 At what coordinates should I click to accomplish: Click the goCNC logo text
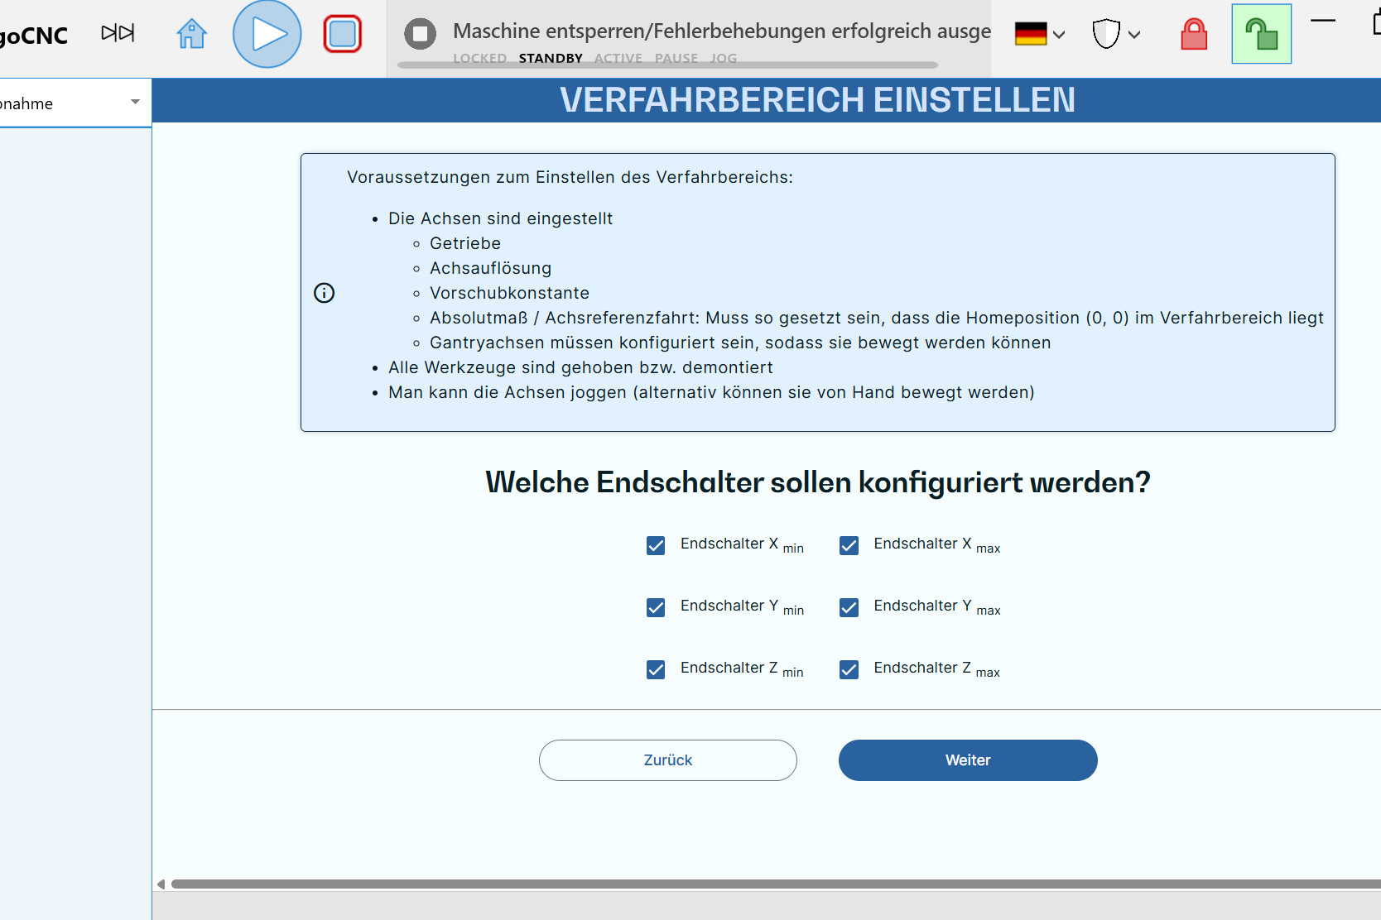pyautogui.click(x=34, y=36)
